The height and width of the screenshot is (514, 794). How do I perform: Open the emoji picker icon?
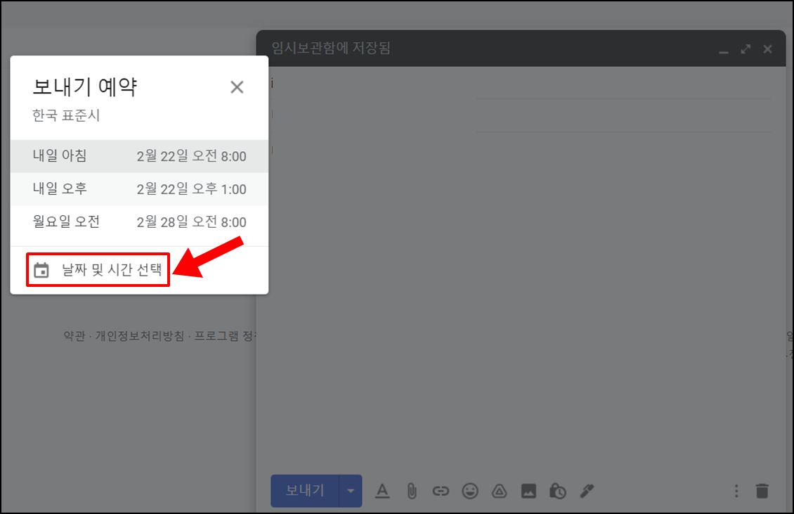(470, 491)
